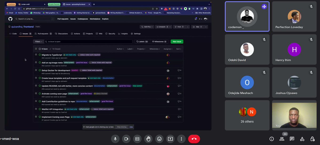Expand the Label filter dropdown
320x145 pixels.
[131, 49]
